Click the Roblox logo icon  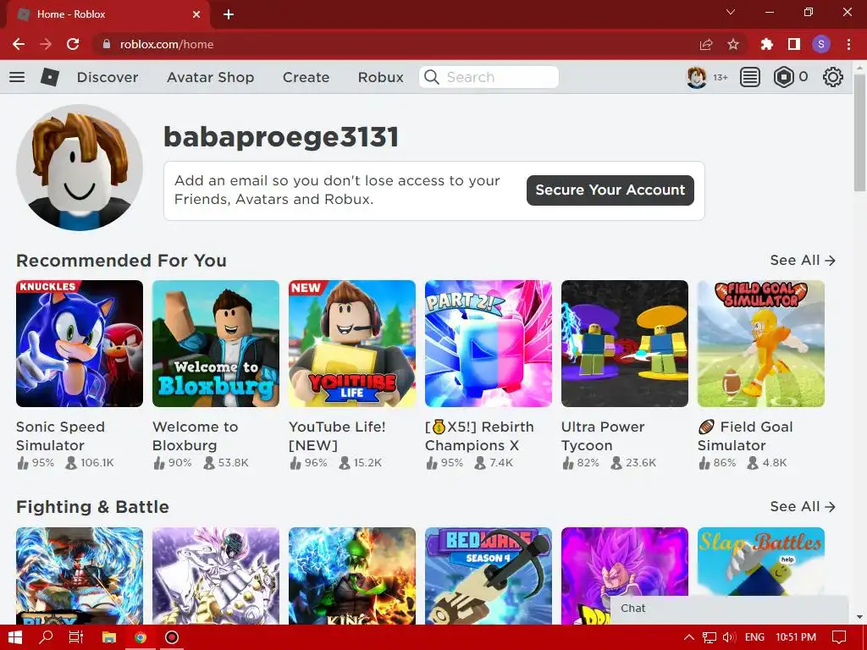[50, 77]
